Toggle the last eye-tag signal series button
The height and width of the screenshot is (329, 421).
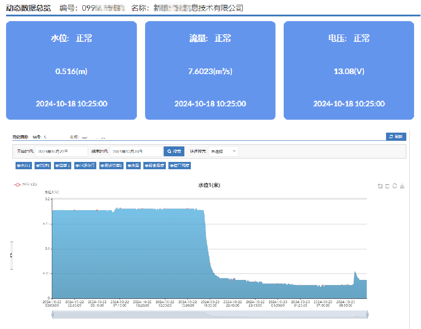180,165
